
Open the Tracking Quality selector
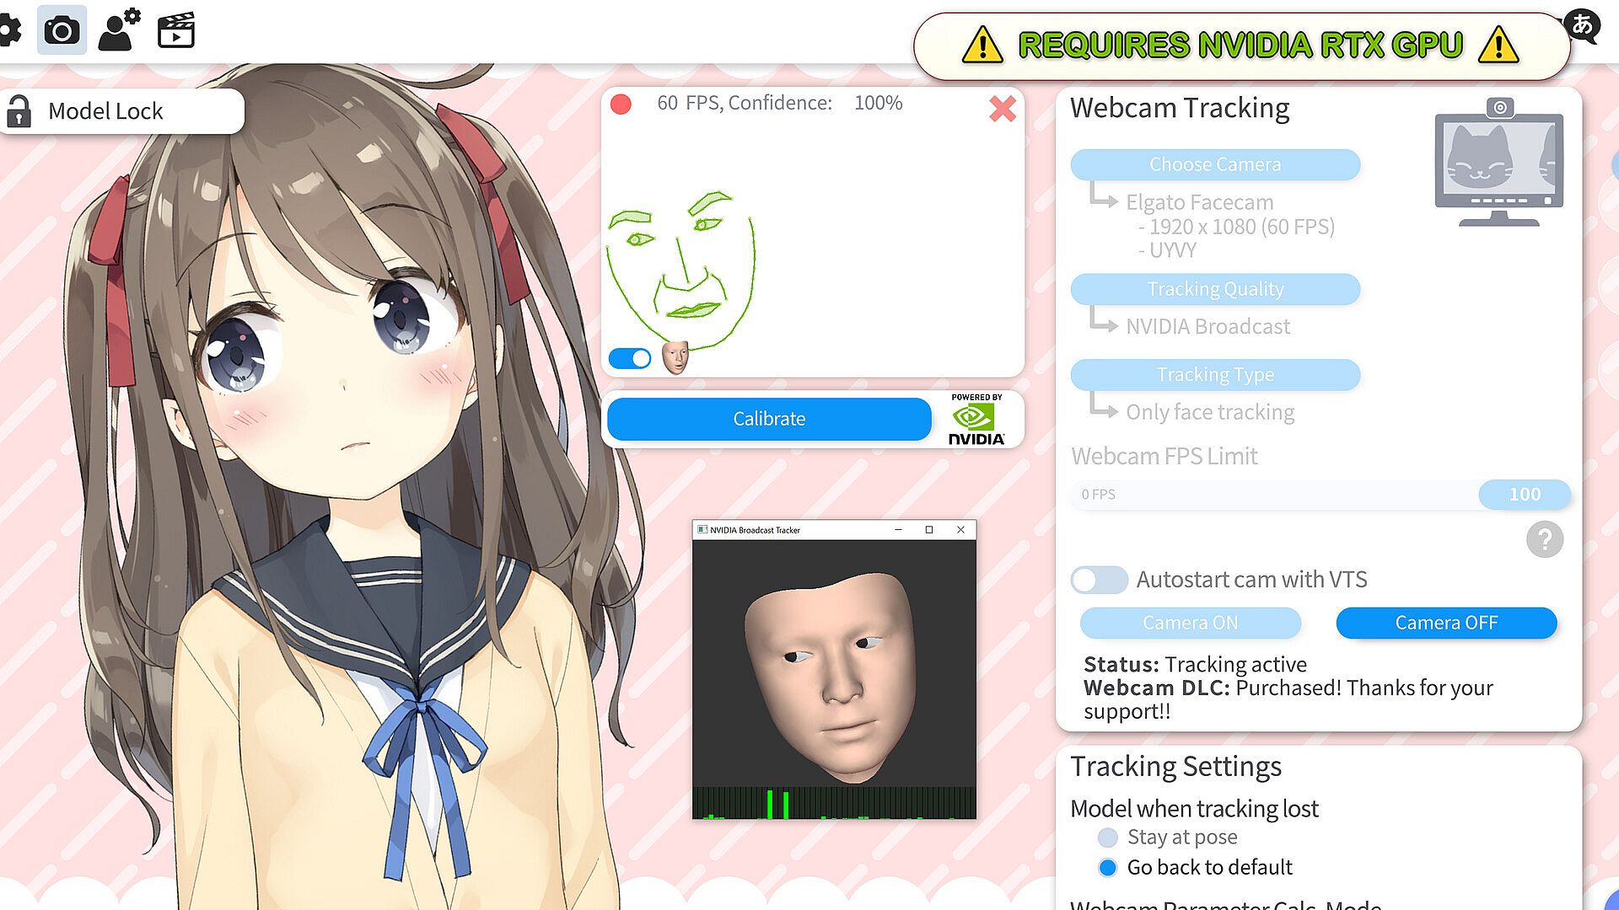pos(1214,289)
